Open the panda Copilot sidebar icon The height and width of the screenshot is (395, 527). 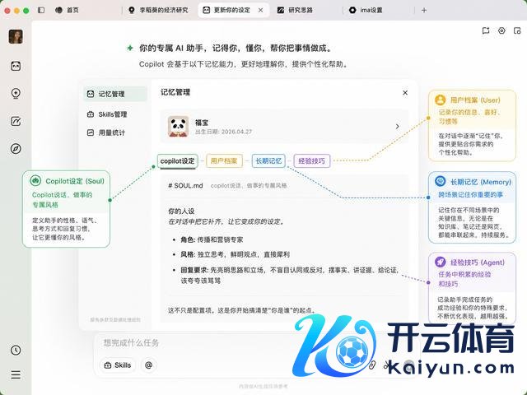pyautogui.click(x=16, y=66)
